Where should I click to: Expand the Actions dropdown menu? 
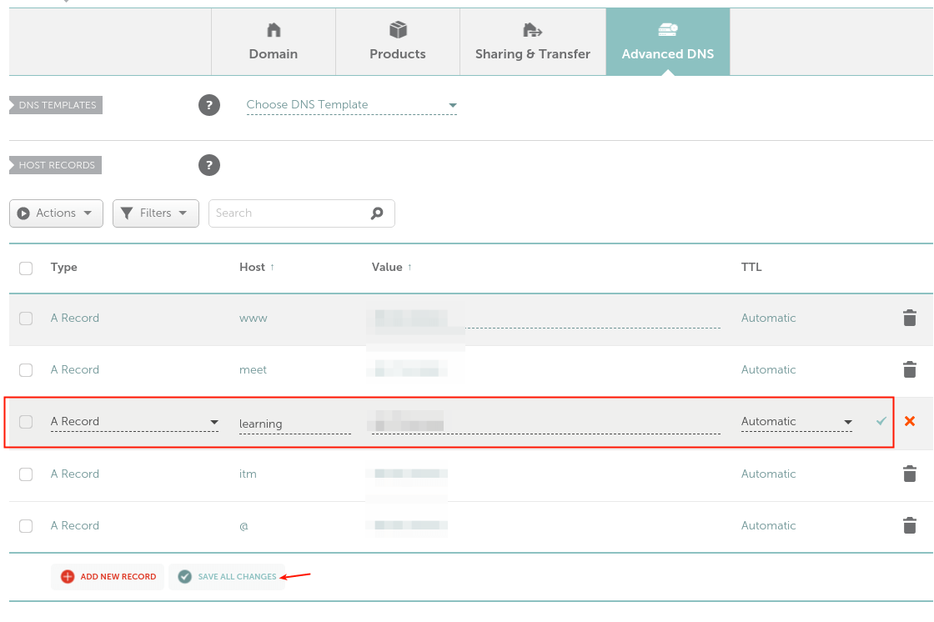pyautogui.click(x=56, y=213)
